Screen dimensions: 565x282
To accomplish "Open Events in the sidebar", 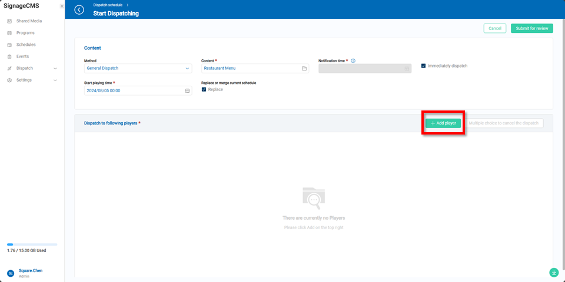I will [x=22, y=56].
